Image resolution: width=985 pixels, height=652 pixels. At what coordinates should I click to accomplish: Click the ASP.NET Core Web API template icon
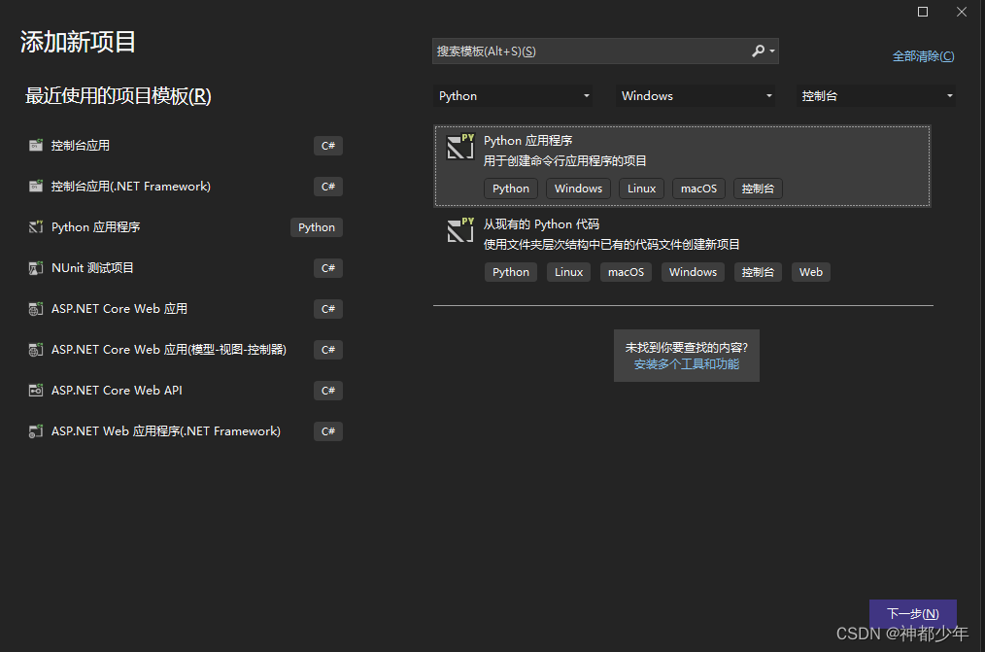[x=36, y=390]
